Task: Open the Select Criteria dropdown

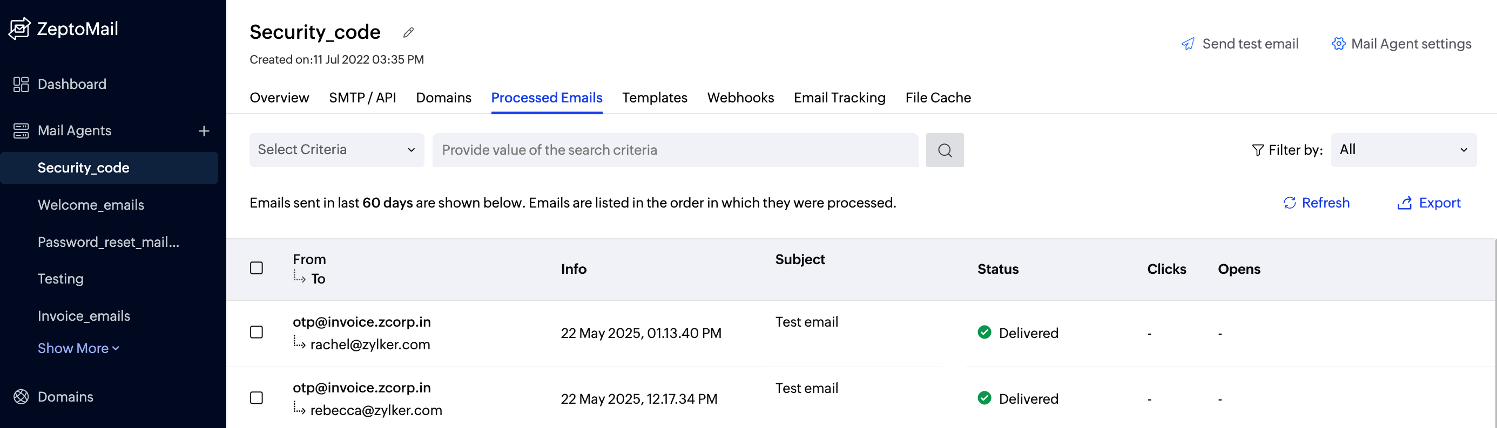Action: point(336,150)
